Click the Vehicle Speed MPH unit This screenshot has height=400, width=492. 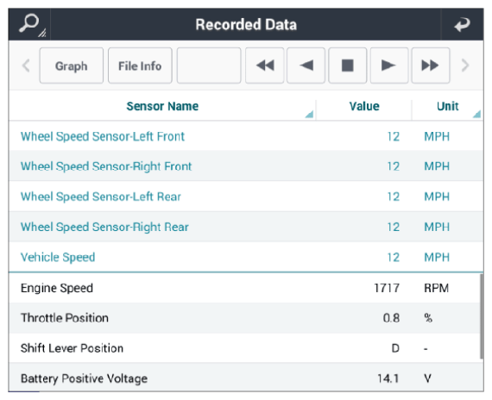point(437,257)
